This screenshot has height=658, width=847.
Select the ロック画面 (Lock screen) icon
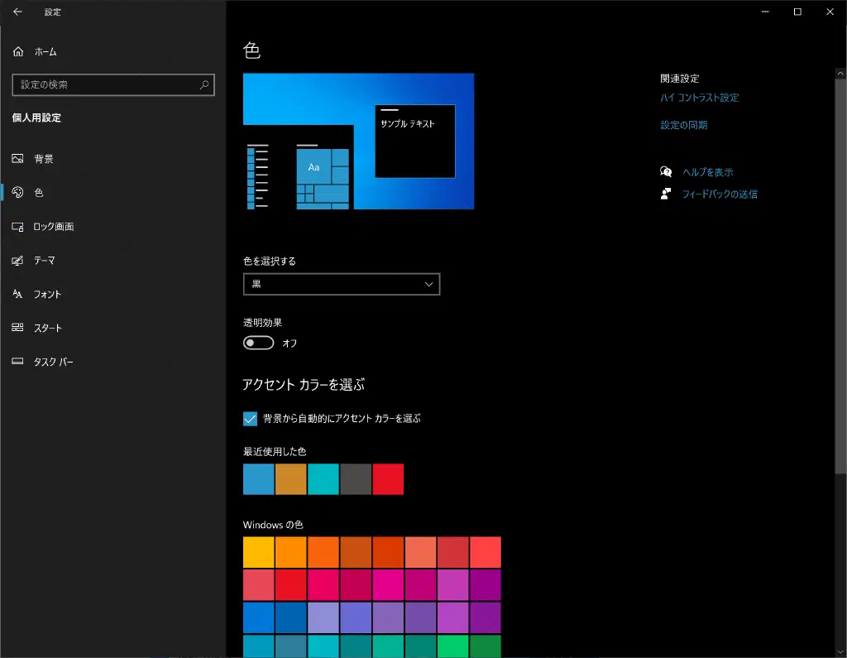(18, 227)
